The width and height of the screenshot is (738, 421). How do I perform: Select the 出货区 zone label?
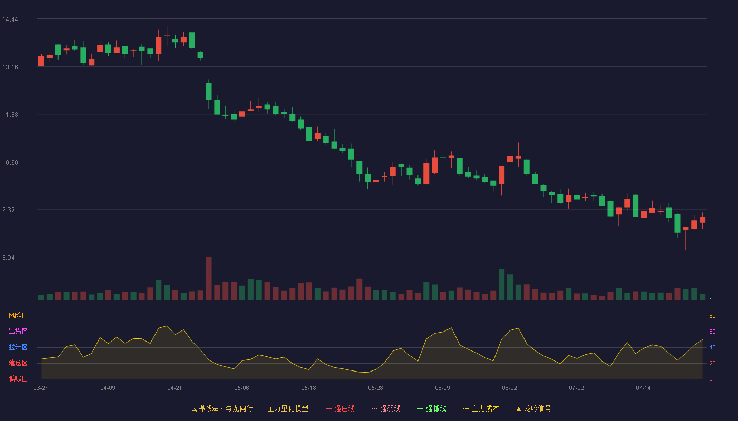pyautogui.click(x=18, y=332)
